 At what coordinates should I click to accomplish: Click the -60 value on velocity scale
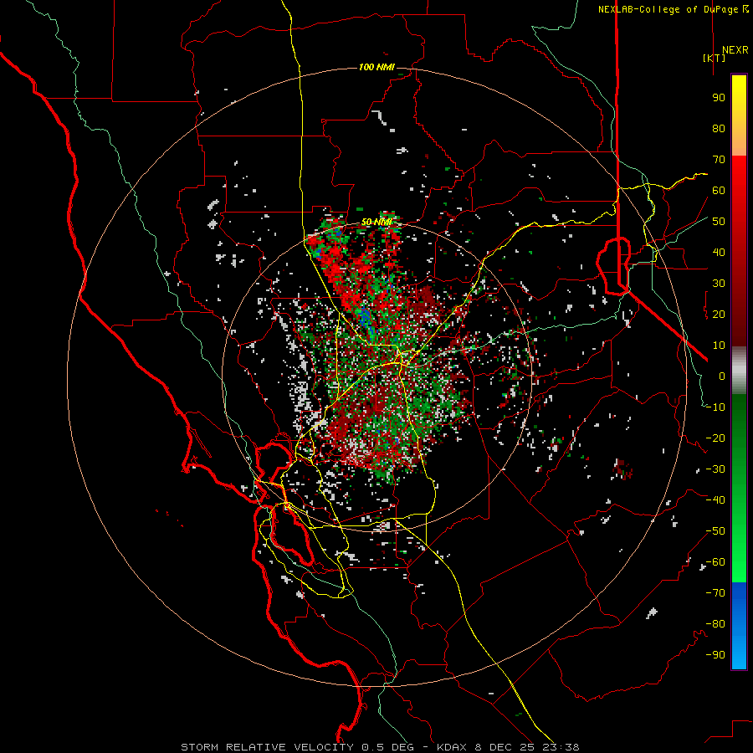tap(715, 562)
